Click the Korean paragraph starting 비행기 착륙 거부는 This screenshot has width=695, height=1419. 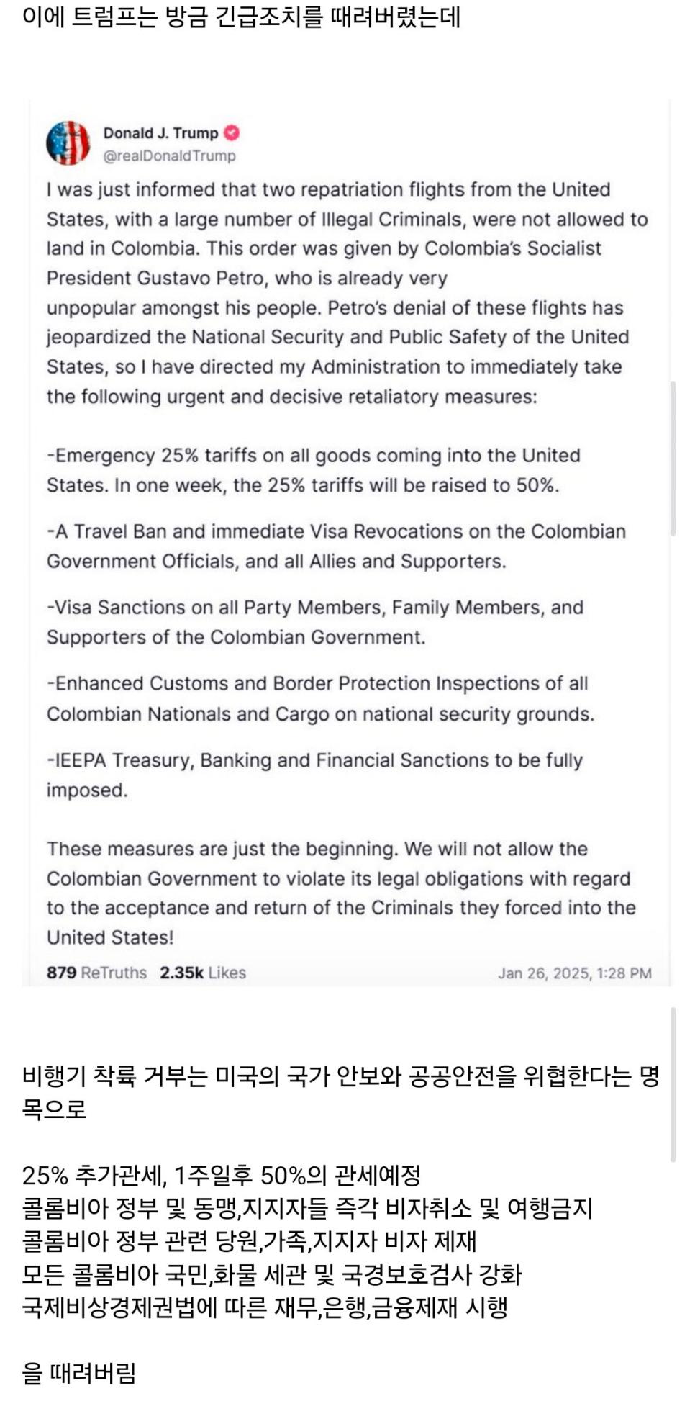click(341, 1092)
